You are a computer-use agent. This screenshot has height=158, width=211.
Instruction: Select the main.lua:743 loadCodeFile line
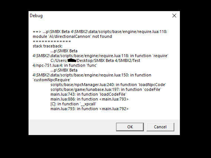[x=88, y=94]
